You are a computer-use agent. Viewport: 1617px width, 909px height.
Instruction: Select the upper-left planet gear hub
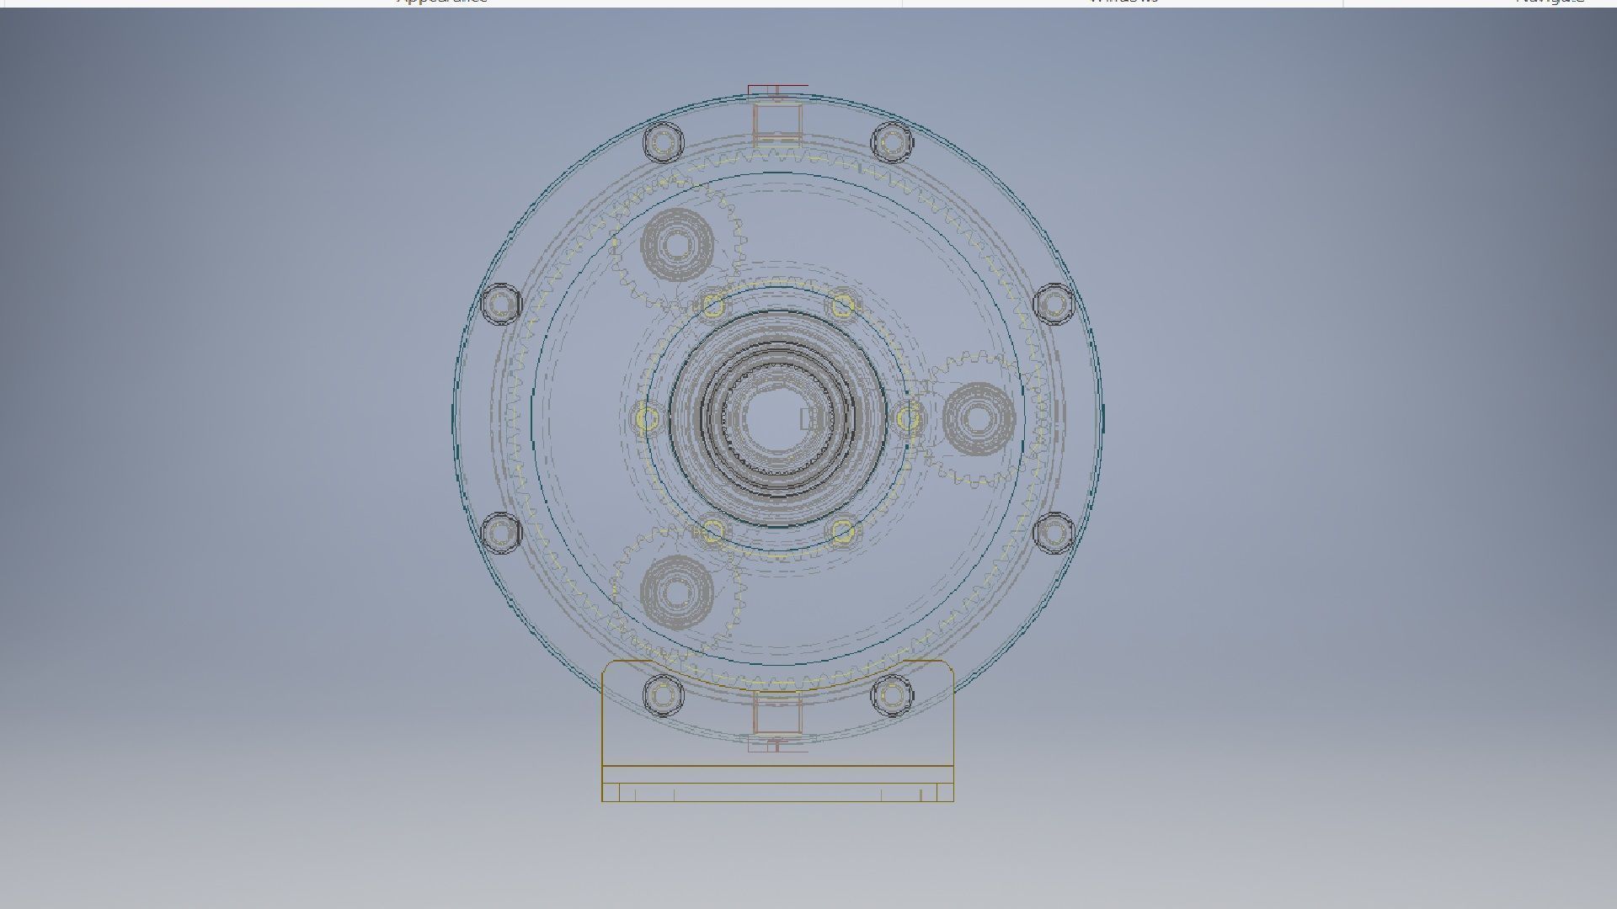click(677, 244)
